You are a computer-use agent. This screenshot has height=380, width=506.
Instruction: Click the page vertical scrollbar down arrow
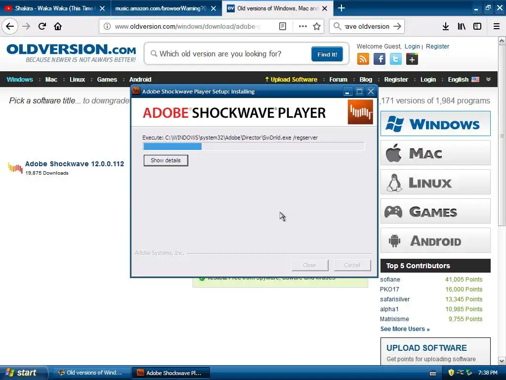click(x=502, y=361)
